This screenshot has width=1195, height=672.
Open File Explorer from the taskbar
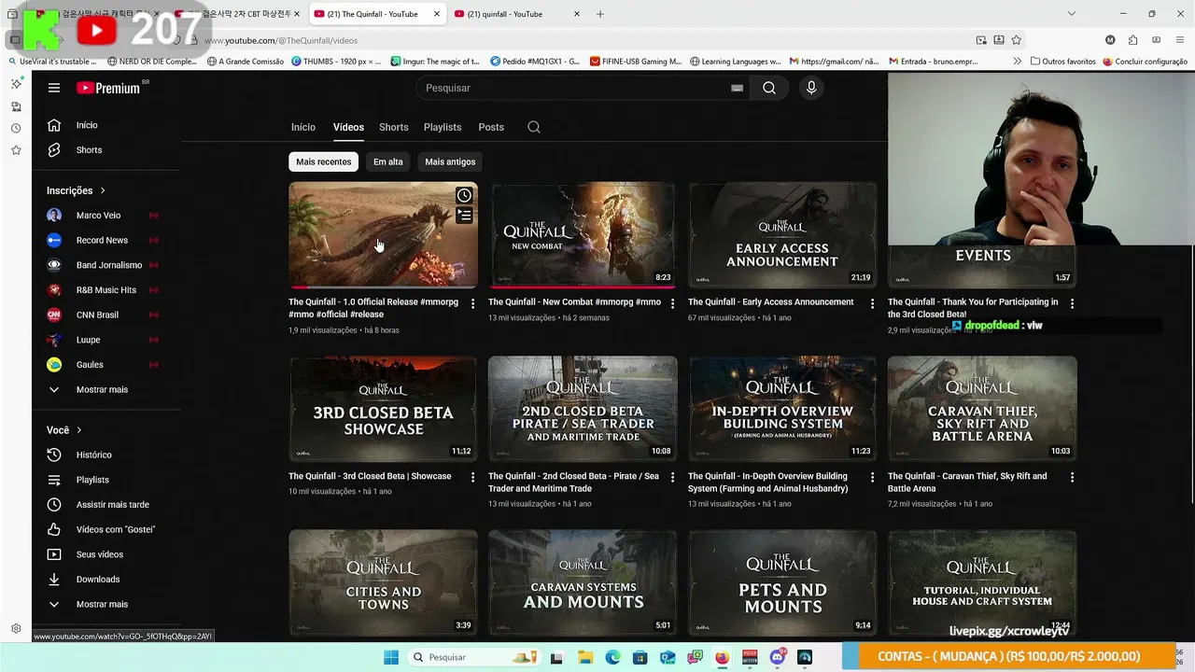(x=584, y=657)
